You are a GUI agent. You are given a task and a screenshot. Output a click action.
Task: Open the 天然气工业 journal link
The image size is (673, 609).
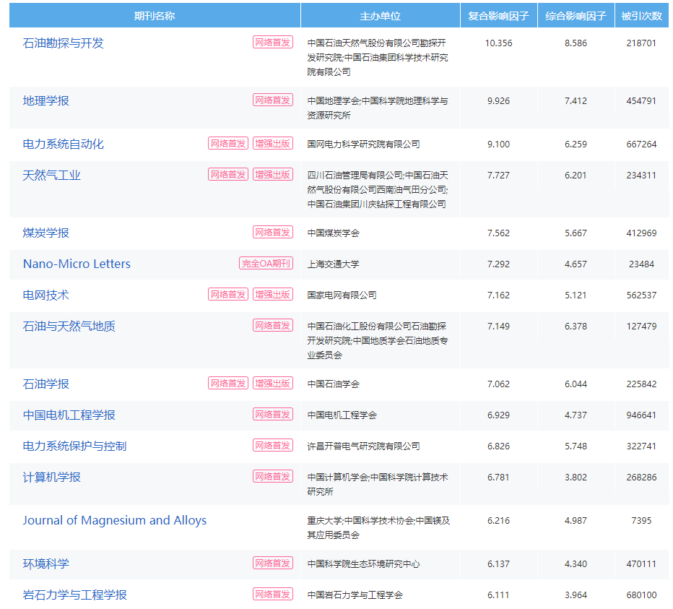point(51,176)
